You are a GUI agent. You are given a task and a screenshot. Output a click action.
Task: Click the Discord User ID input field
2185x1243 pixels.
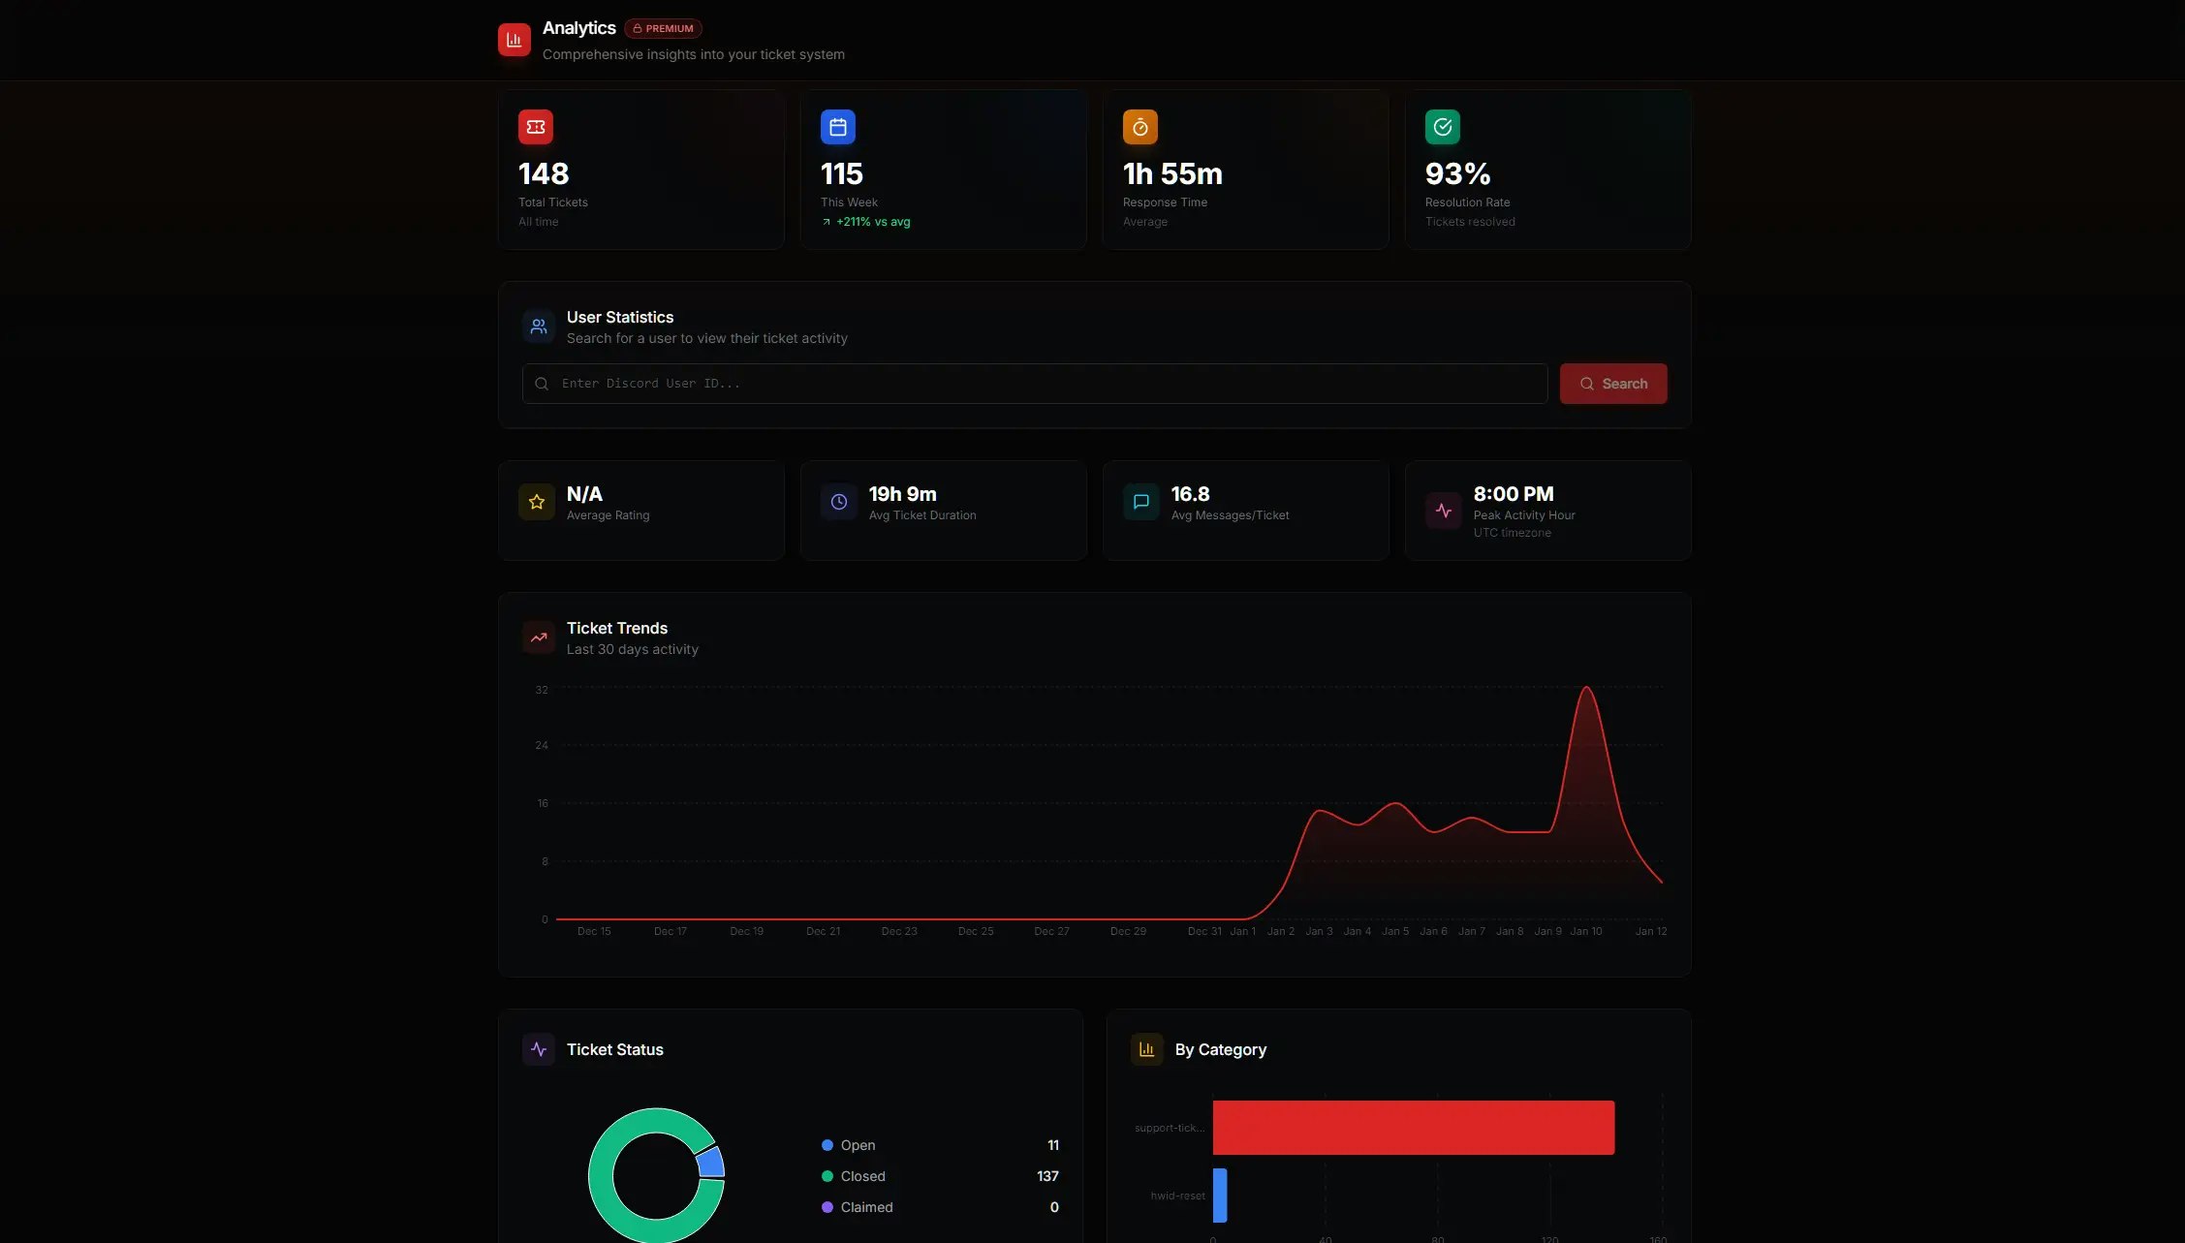coord(1033,383)
